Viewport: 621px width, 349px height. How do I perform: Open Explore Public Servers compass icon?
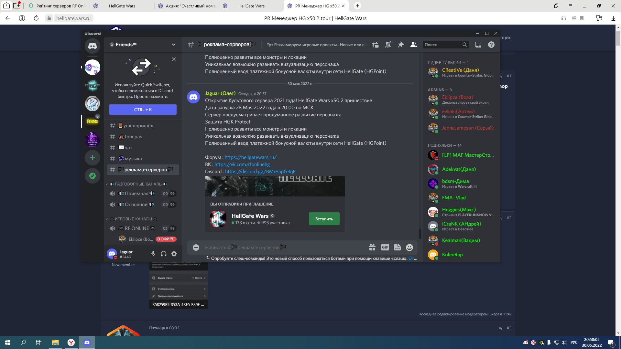[93, 176]
